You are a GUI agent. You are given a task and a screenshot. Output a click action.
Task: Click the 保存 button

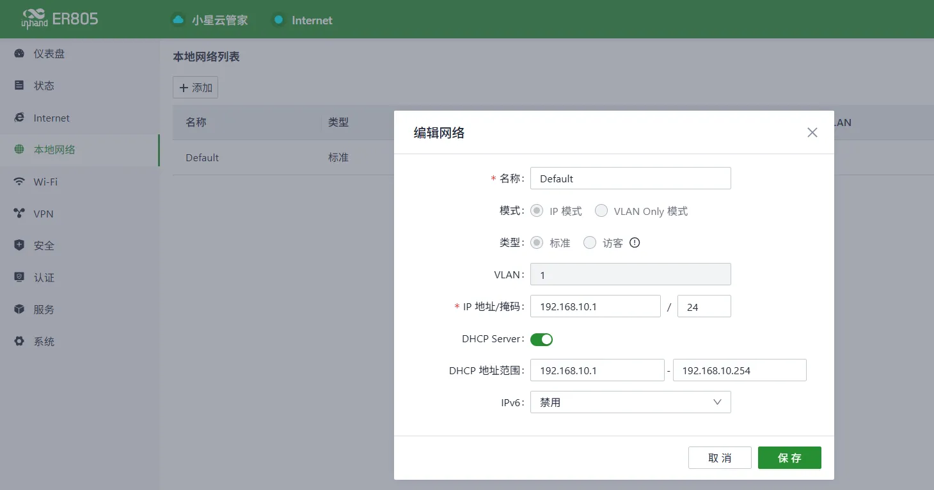tap(789, 458)
